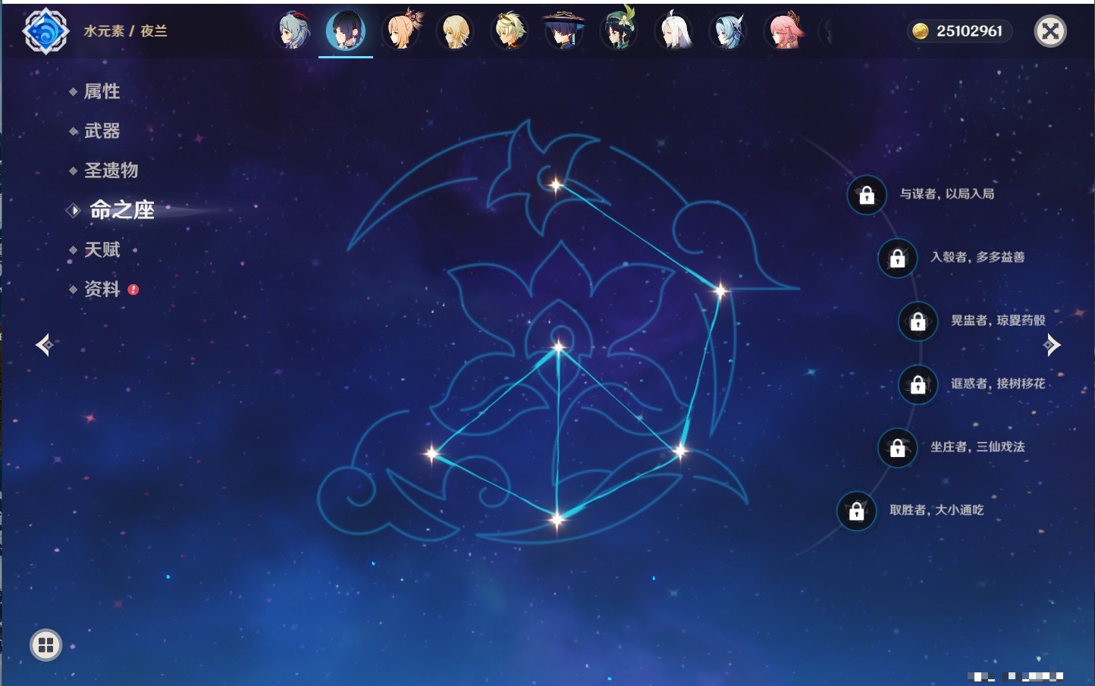Click the bottom constellation star
This screenshot has width=1095, height=686.
(557, 519)
